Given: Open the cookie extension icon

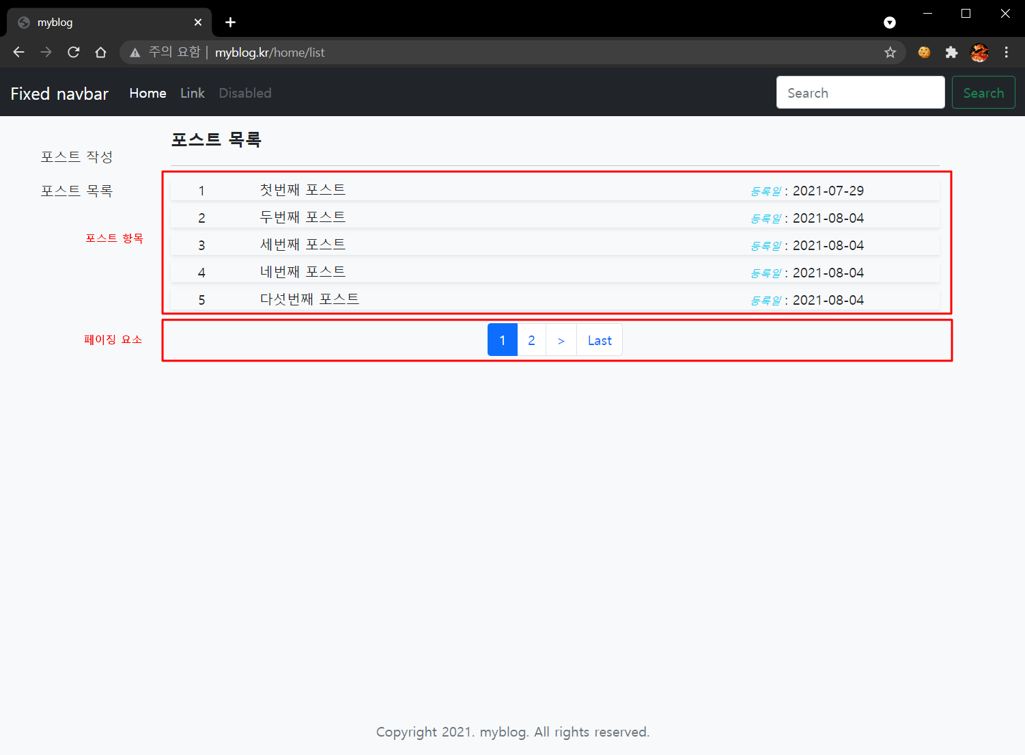Looking at the screenshot, I should [x=924, y=53].
